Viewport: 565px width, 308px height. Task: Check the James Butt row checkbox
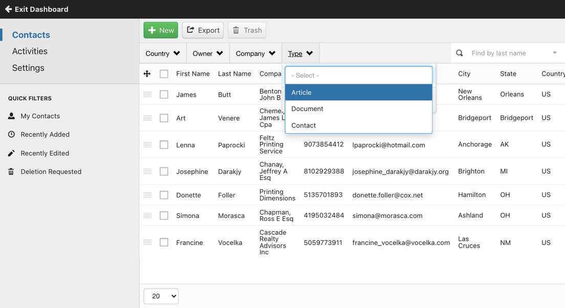tap(164, 94)
